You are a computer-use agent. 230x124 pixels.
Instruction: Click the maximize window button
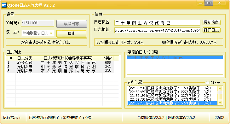point(209,3)
